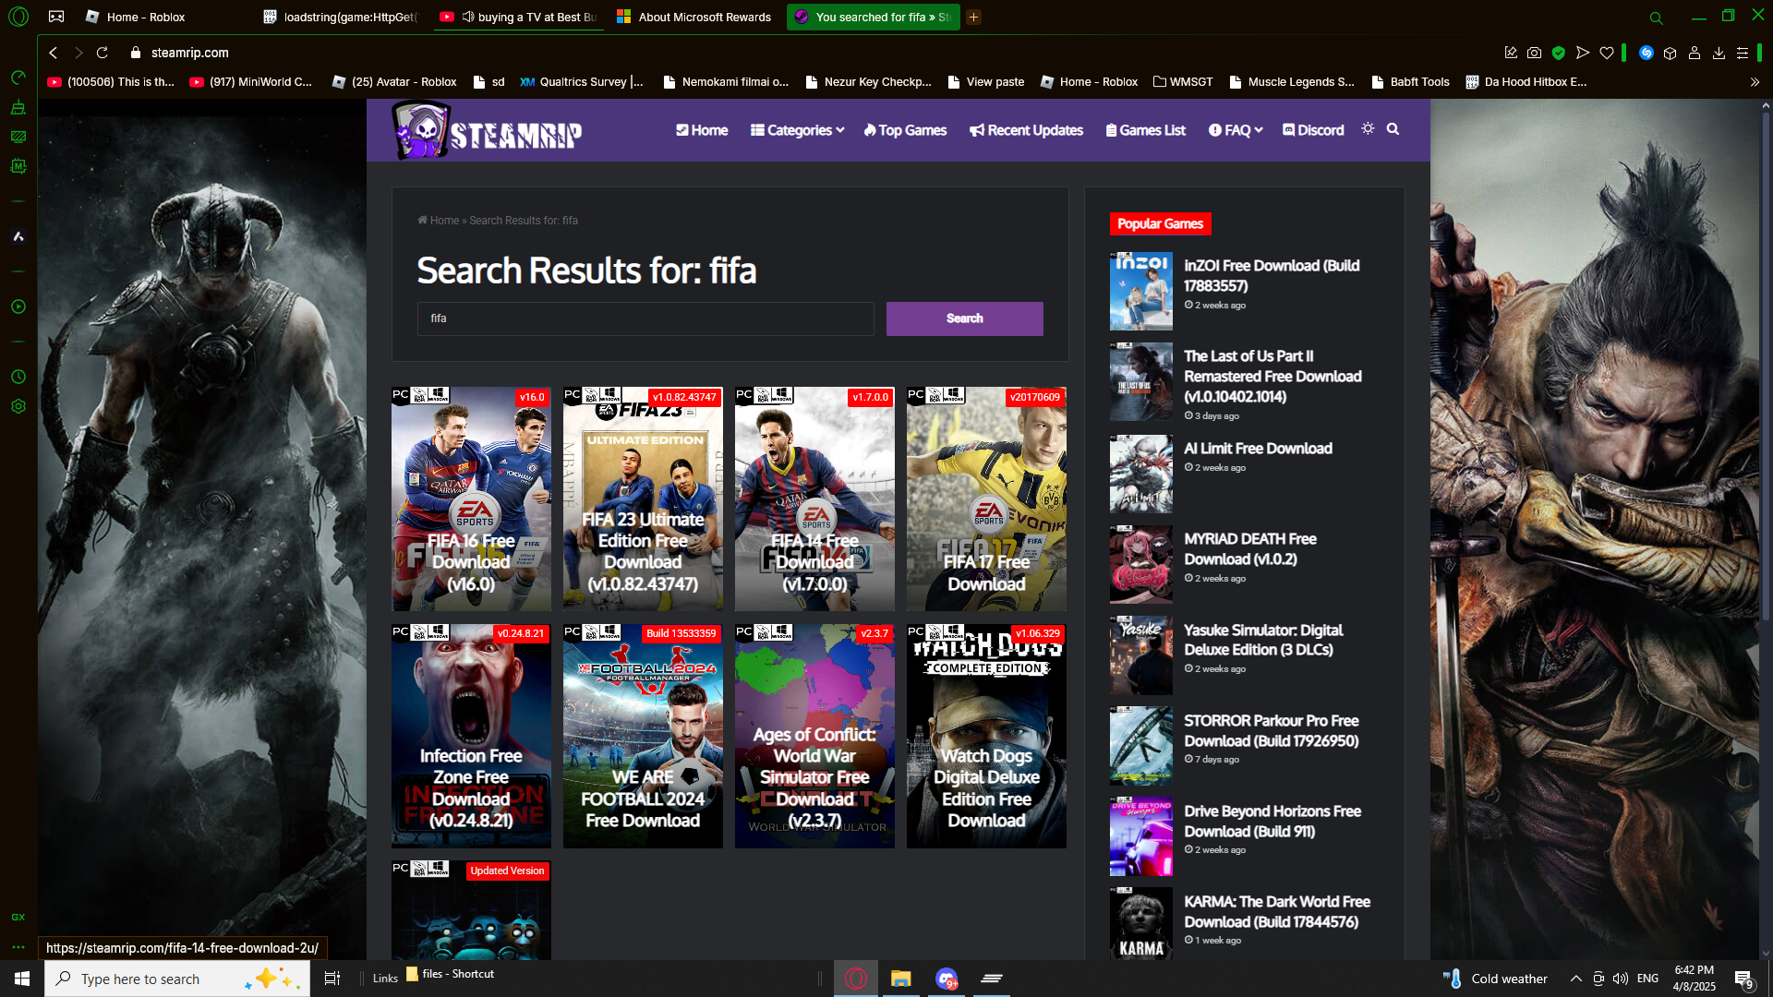
Task: Open History clock icon in sidebar
Action: pos(18,377)
